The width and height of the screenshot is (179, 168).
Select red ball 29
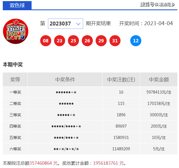click(101, 41)
